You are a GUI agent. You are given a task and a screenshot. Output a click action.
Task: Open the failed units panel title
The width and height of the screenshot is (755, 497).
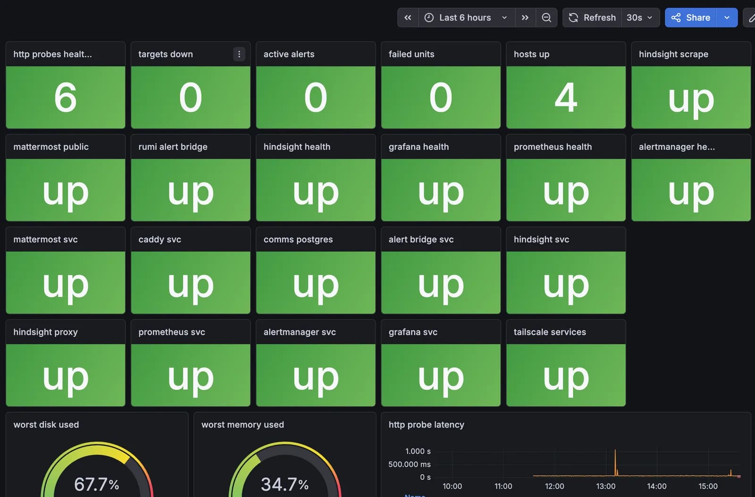(411, 54)
